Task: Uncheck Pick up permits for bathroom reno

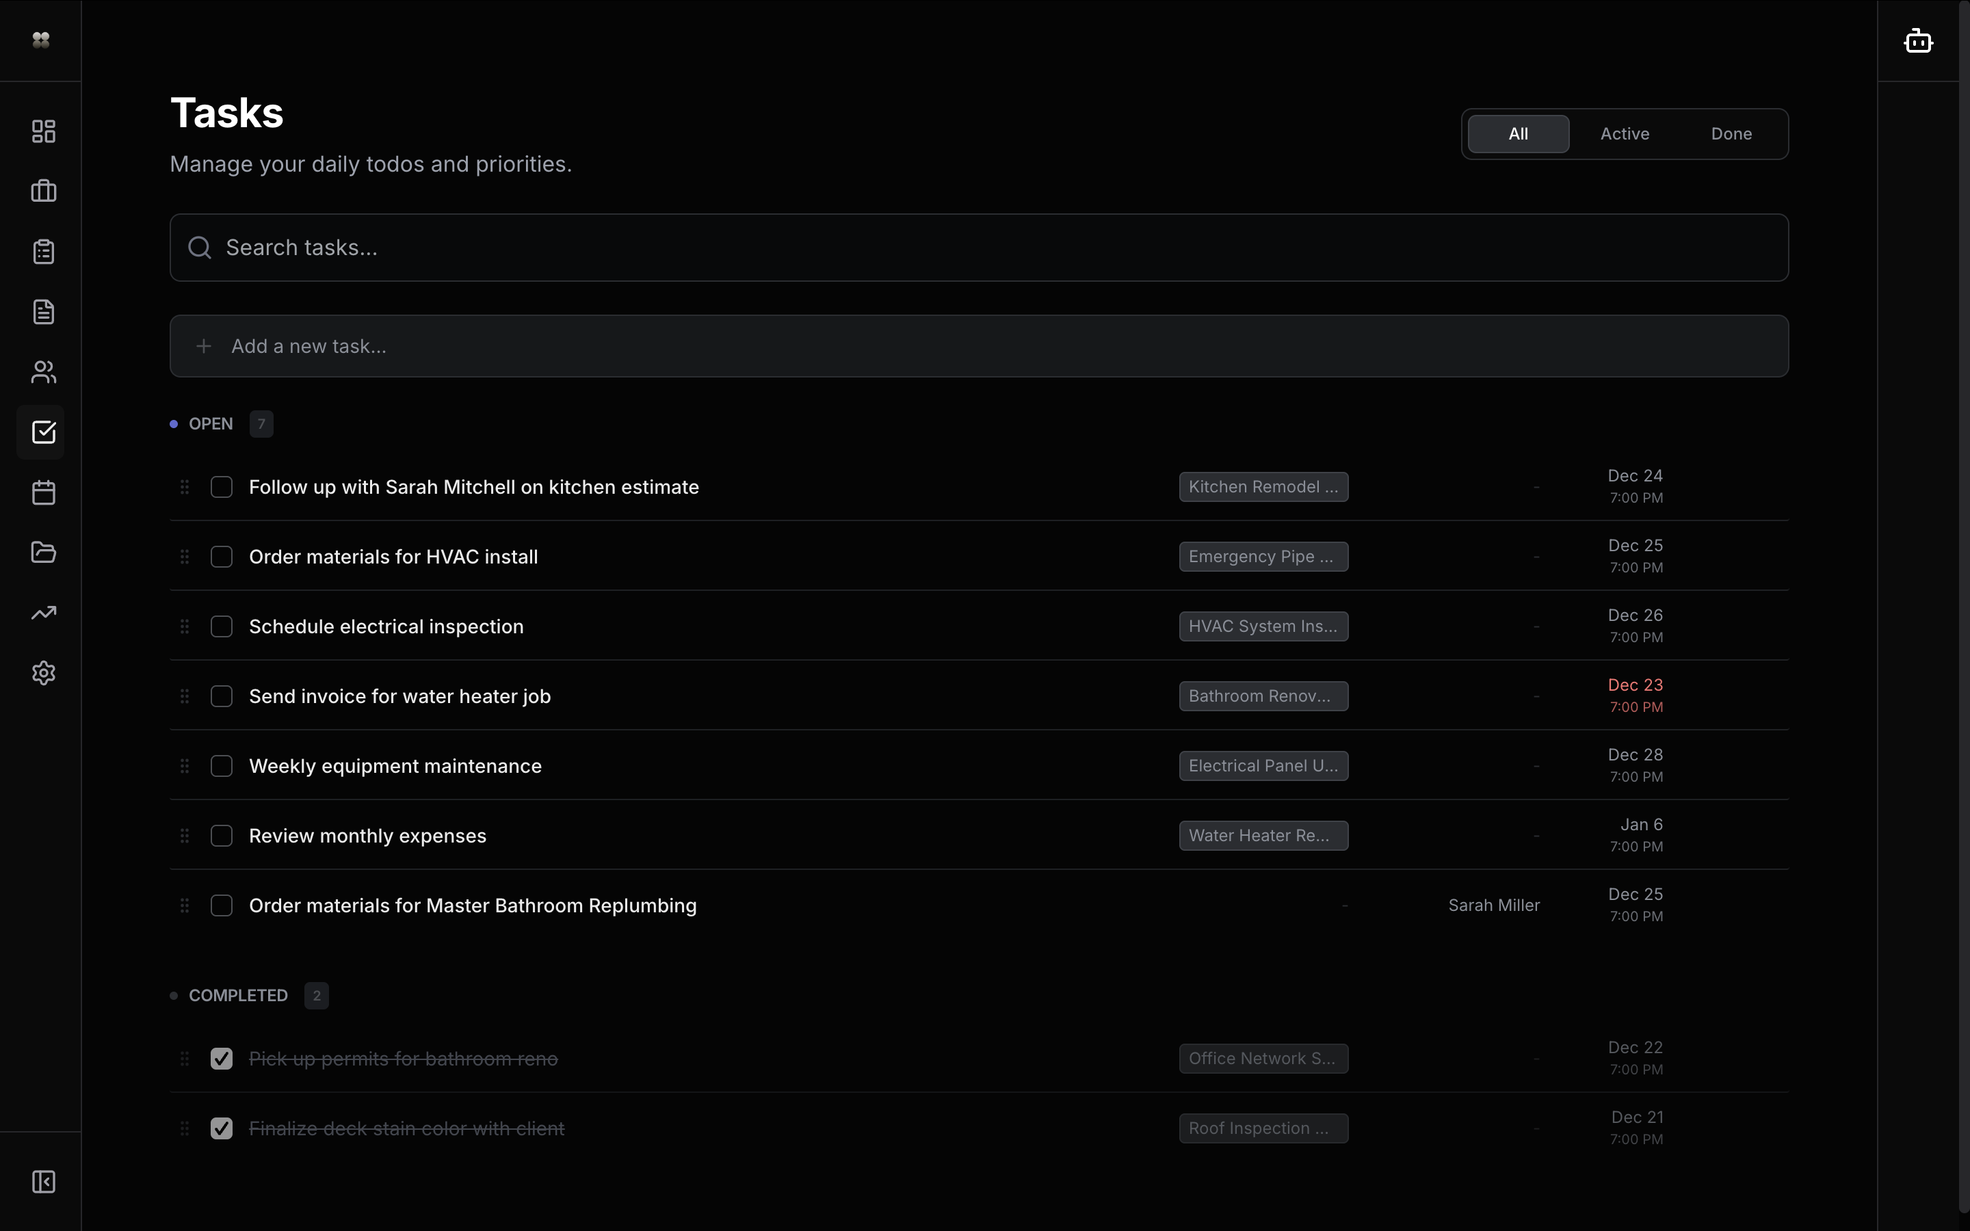Action: click(222, 1059)
